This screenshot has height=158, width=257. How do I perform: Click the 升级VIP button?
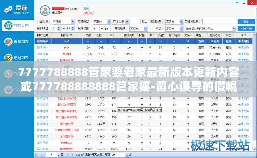coord(88,13)
